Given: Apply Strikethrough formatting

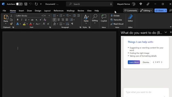Looking at the screenshot, I should click(32, 20).
